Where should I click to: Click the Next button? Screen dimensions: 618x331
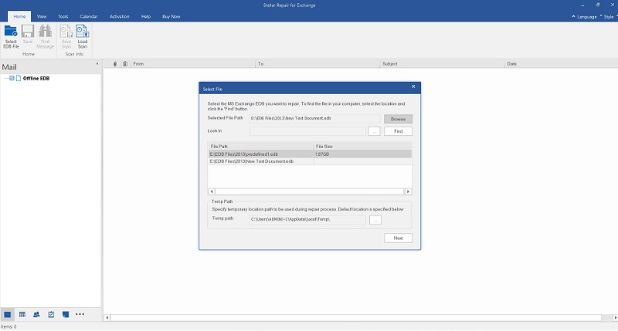click(398, 238)
